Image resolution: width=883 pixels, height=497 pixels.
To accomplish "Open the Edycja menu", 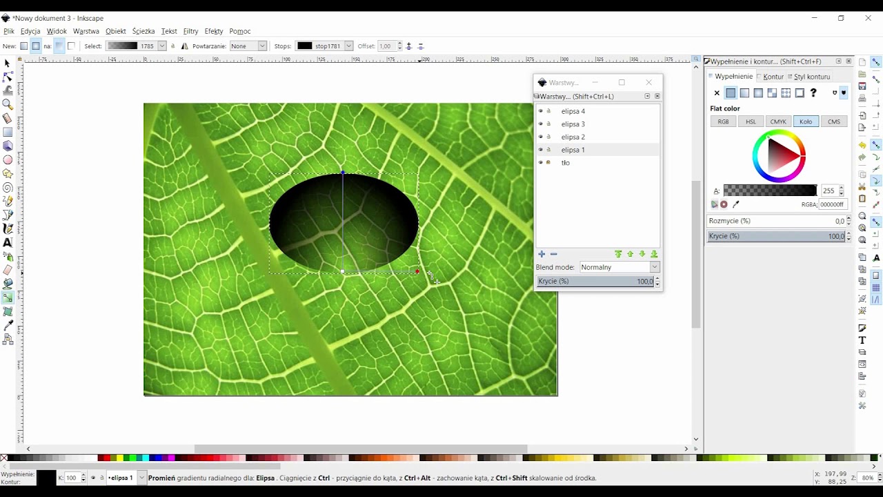I will click(30, 31).
